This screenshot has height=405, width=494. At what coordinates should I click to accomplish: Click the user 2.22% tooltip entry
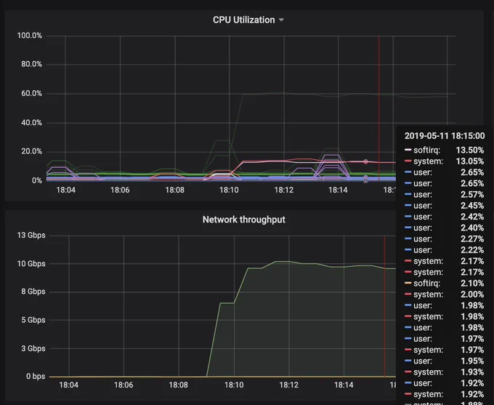(444, 250)
